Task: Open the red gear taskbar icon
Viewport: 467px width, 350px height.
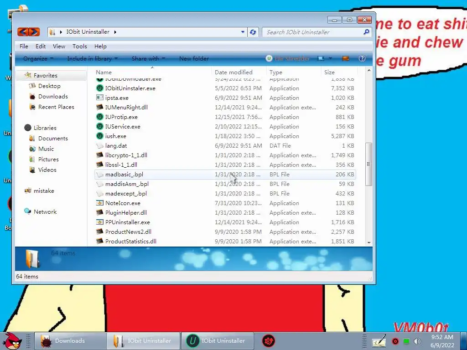Action: click(268, 341)
